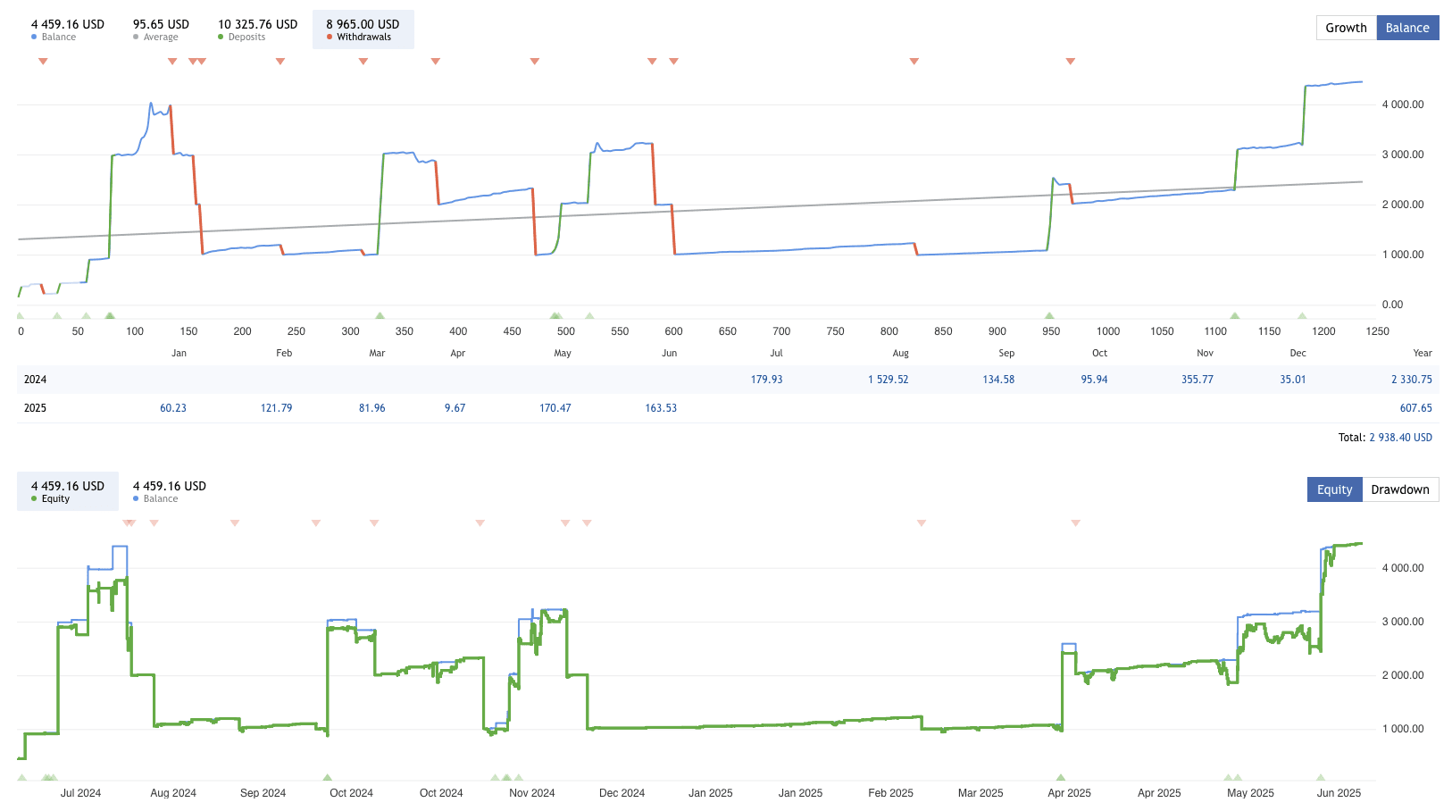The height and width of the screenshot is (811, 1452).
Task: Click the 2024 yearly total 2 330.75
Action: (x=1411, y=380)
